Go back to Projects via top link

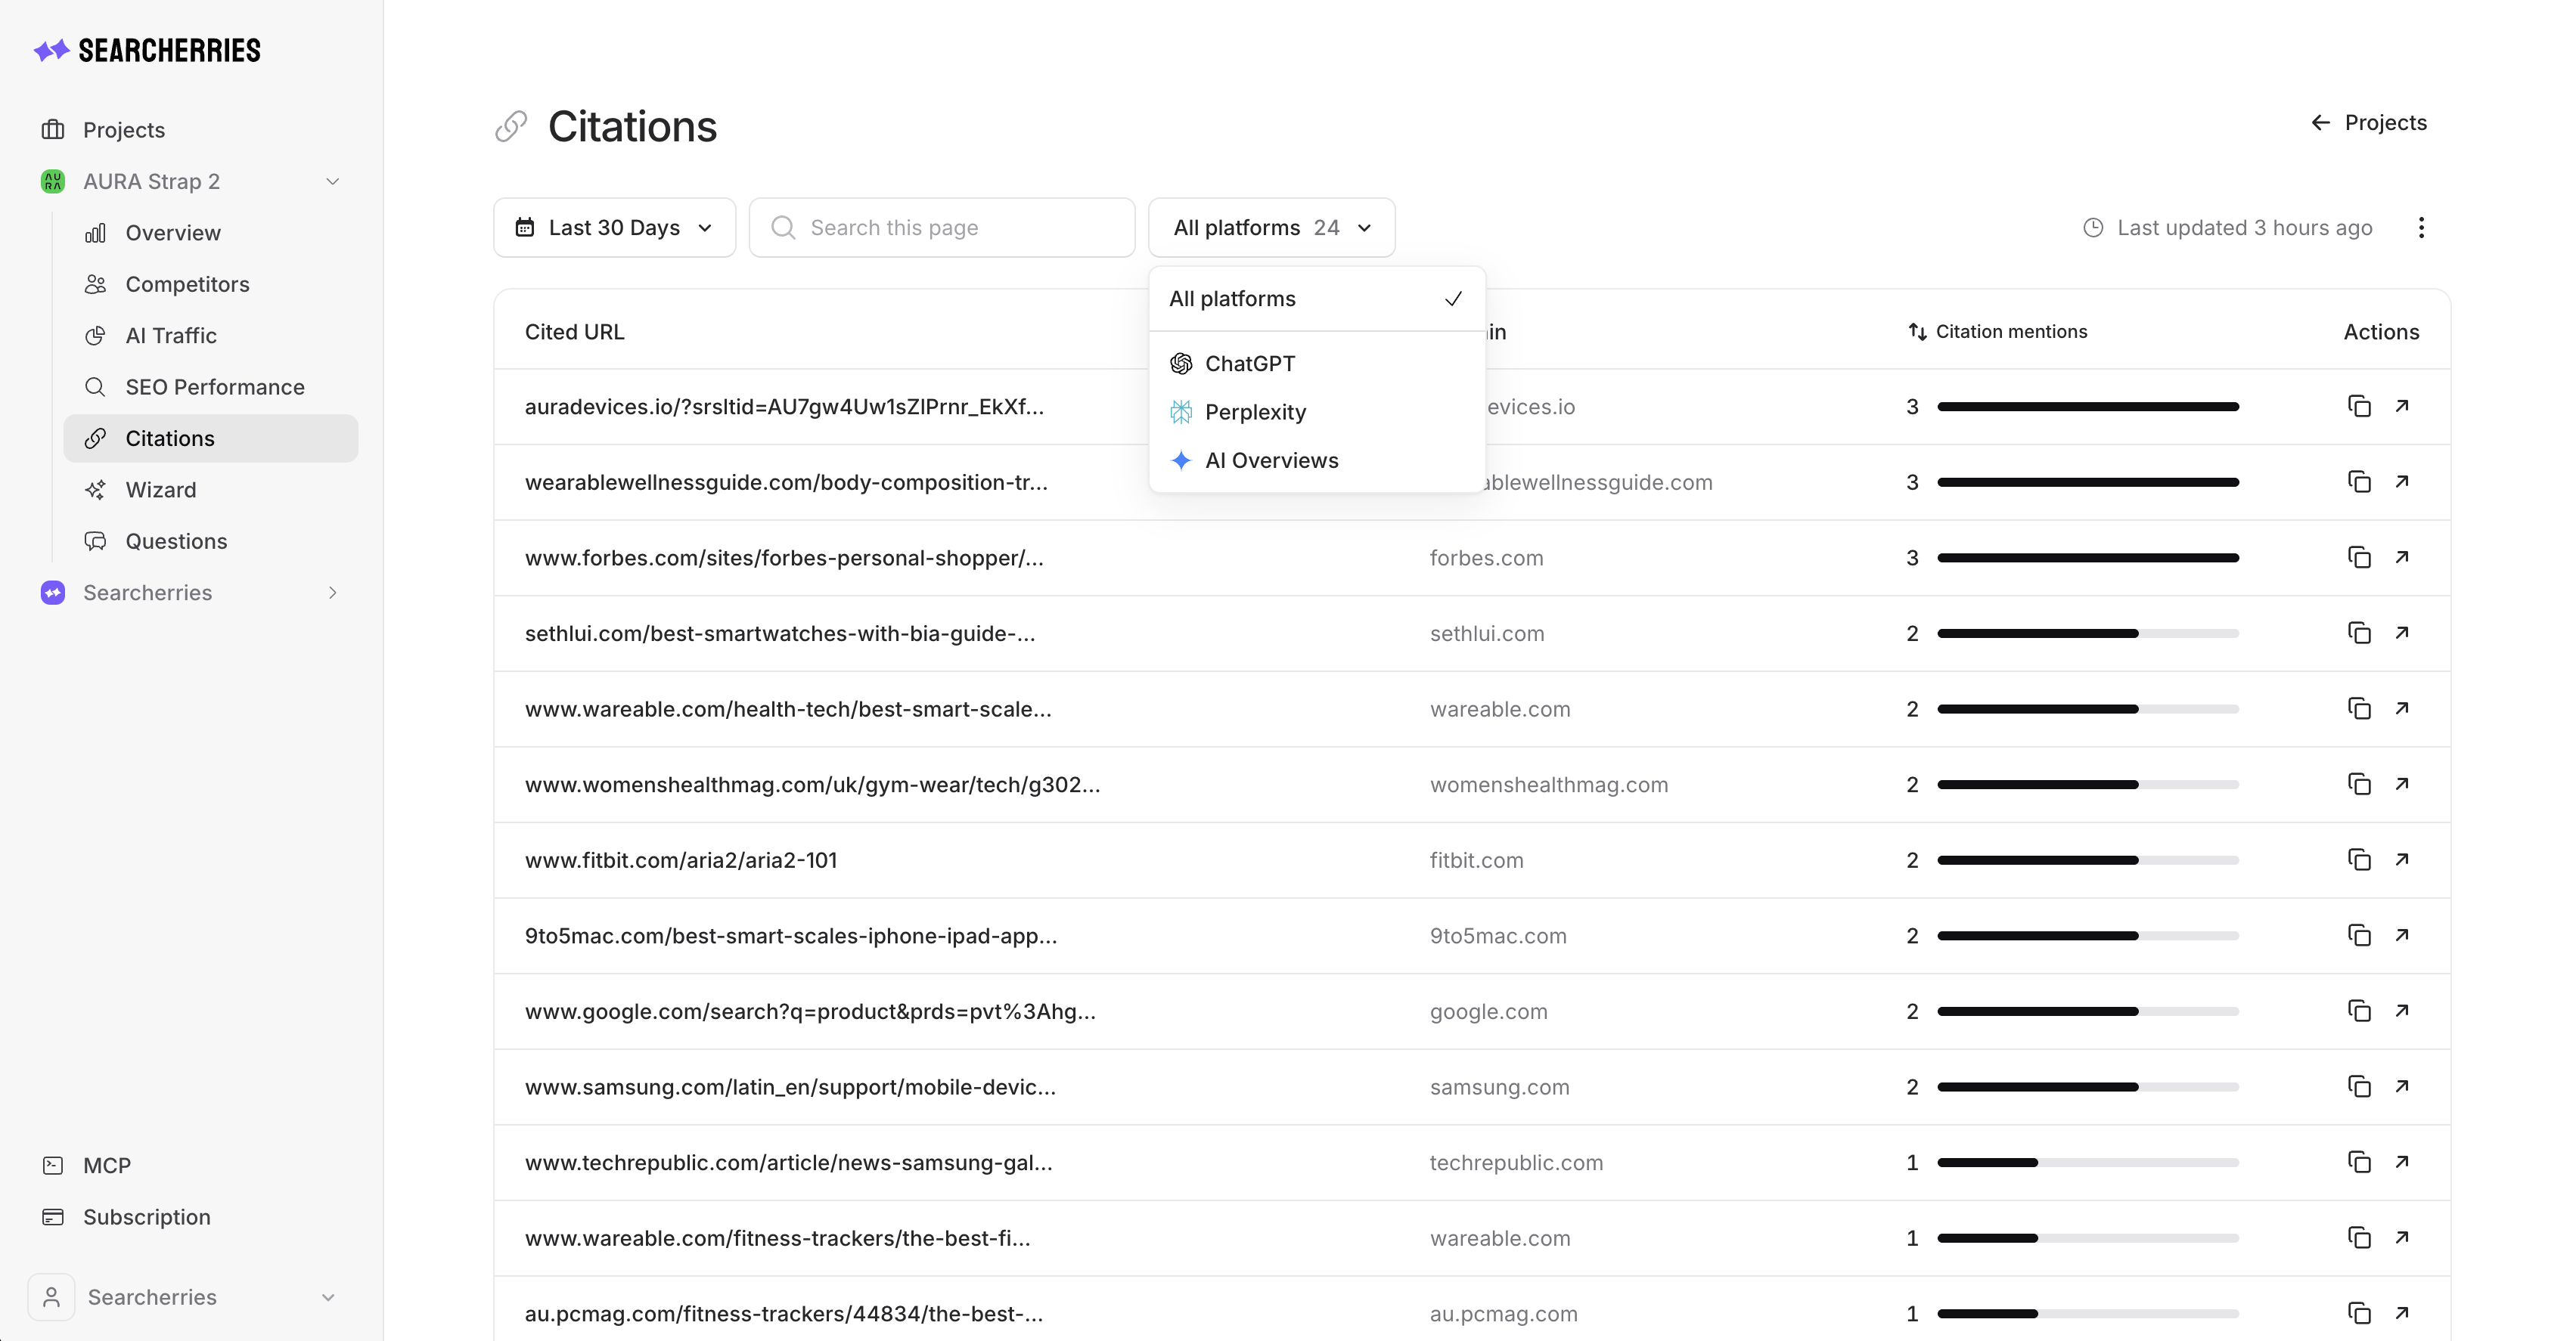(2369, 122)
